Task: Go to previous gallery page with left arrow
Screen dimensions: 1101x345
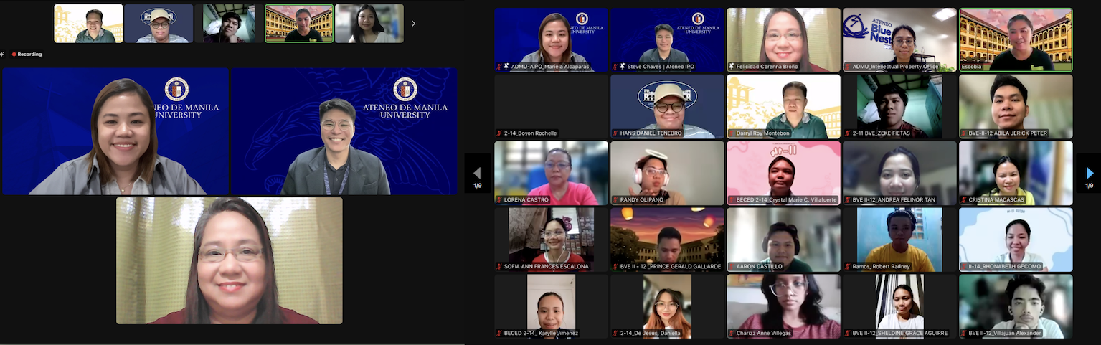Action: click(477, 174)
